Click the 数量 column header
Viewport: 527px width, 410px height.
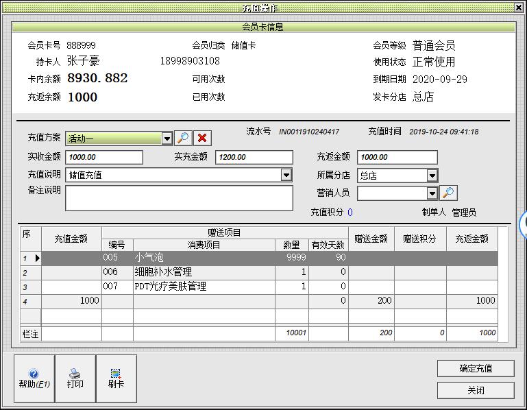(291, 245)
